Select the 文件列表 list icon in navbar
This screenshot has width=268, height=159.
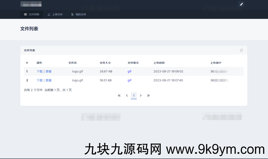25,14
